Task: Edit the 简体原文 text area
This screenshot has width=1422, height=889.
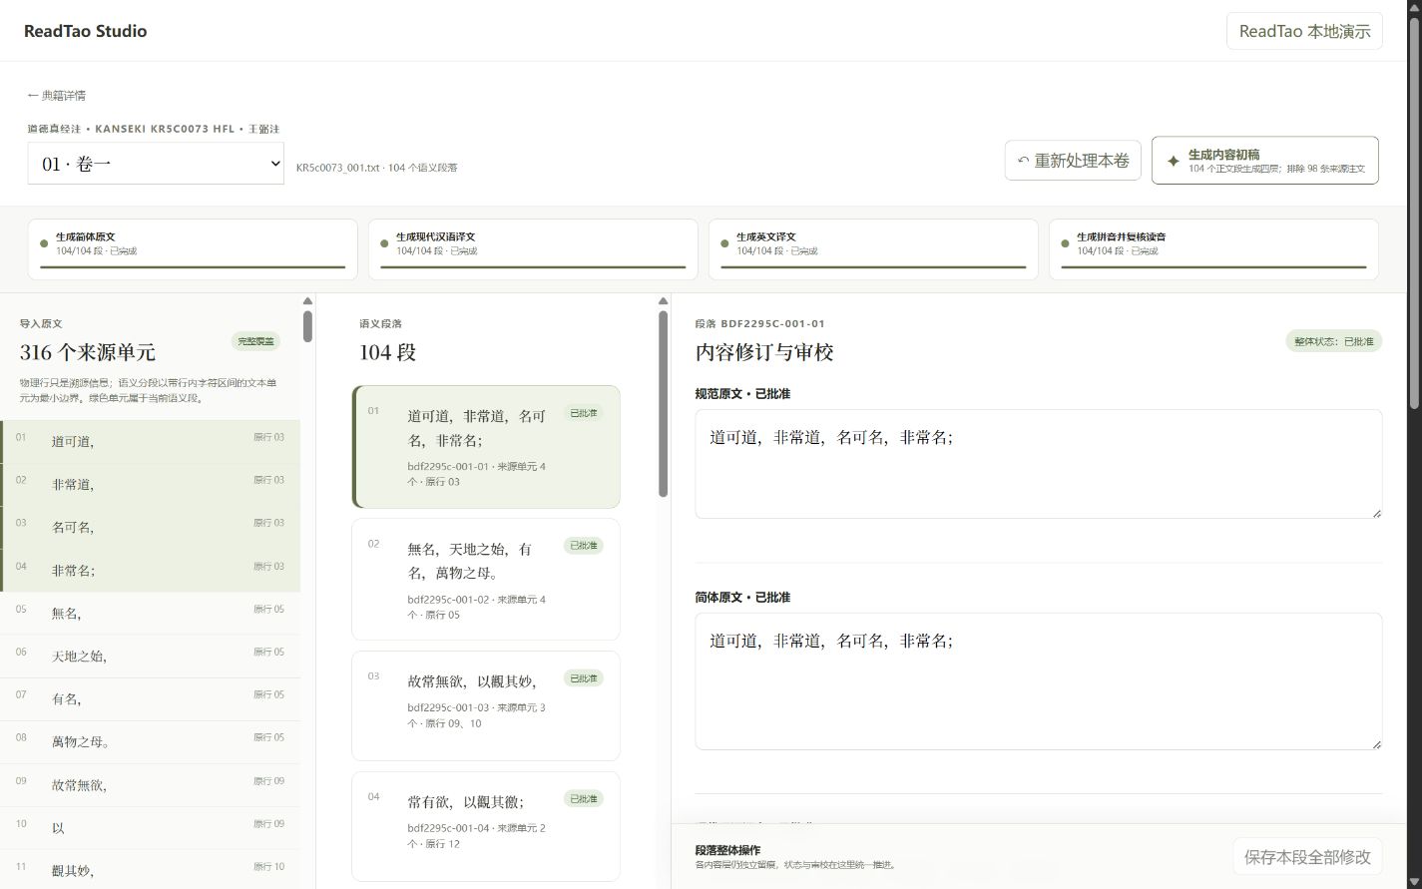Action: click(1039, 681)
